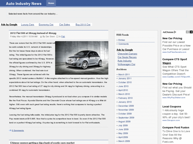Image resolution: width=193 pixels, height=144 pixels.
Task: Click the Fiat 500 car photo
Action: tap(82, 58)
